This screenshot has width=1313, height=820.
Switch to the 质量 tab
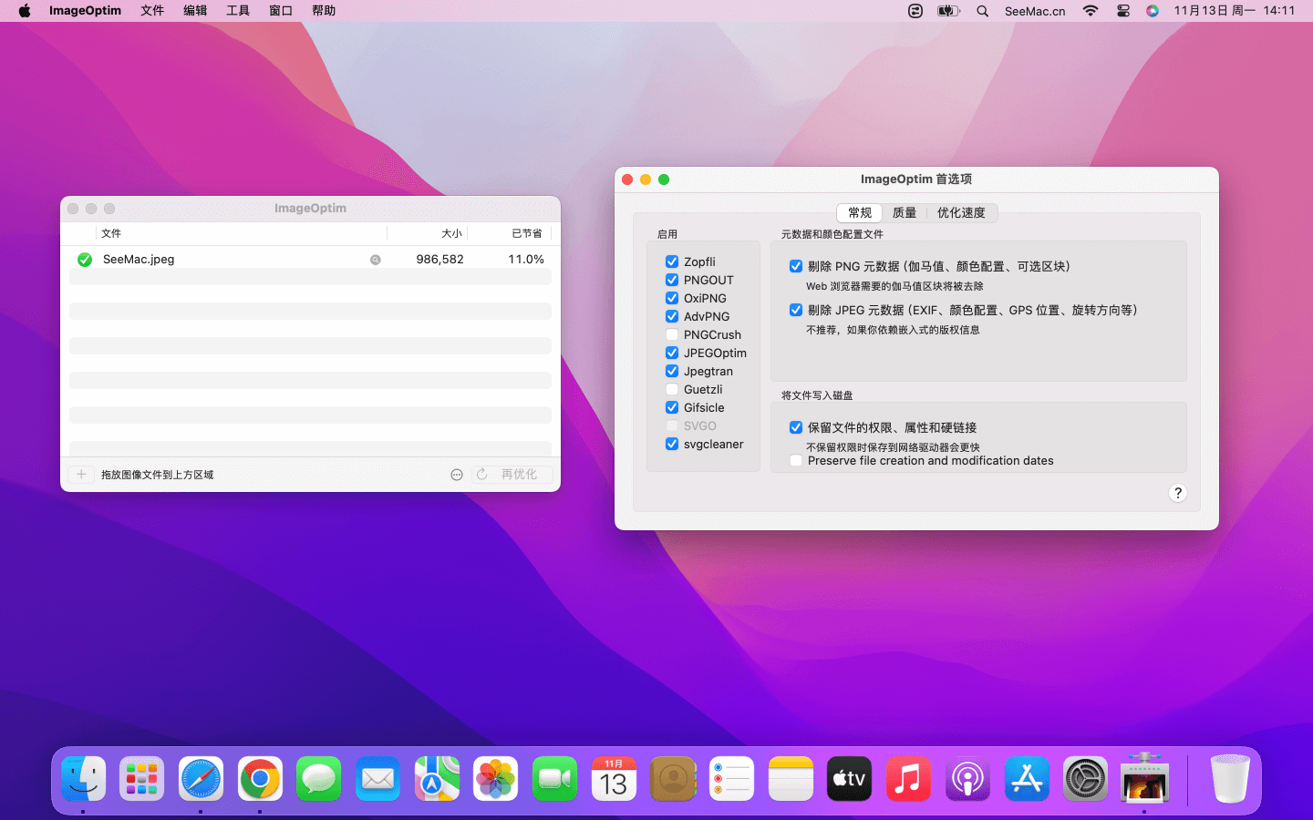click(x=904, y=212)
